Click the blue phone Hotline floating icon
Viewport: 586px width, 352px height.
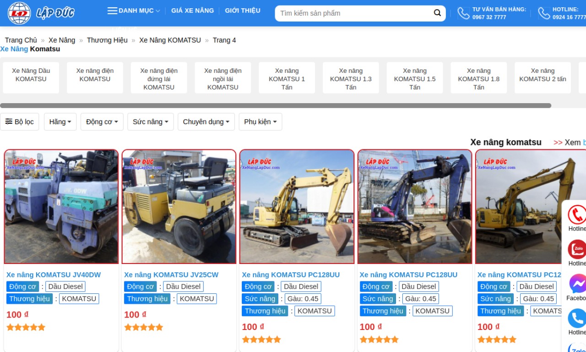(577, 318)
